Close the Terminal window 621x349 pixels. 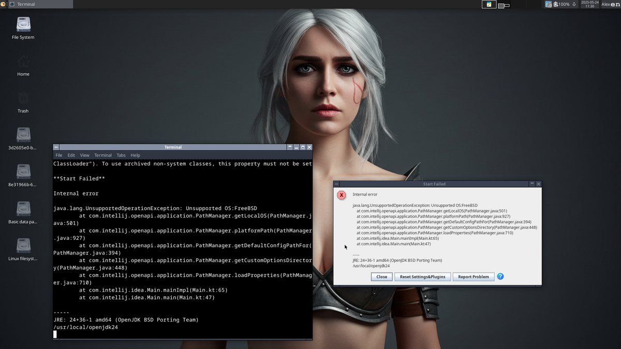309,147
